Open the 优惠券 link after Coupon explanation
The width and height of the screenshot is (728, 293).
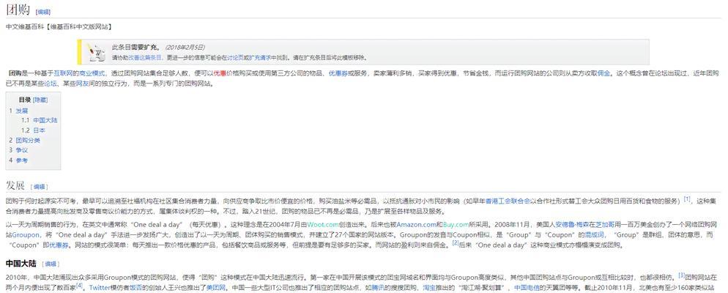tap(59, 245)
